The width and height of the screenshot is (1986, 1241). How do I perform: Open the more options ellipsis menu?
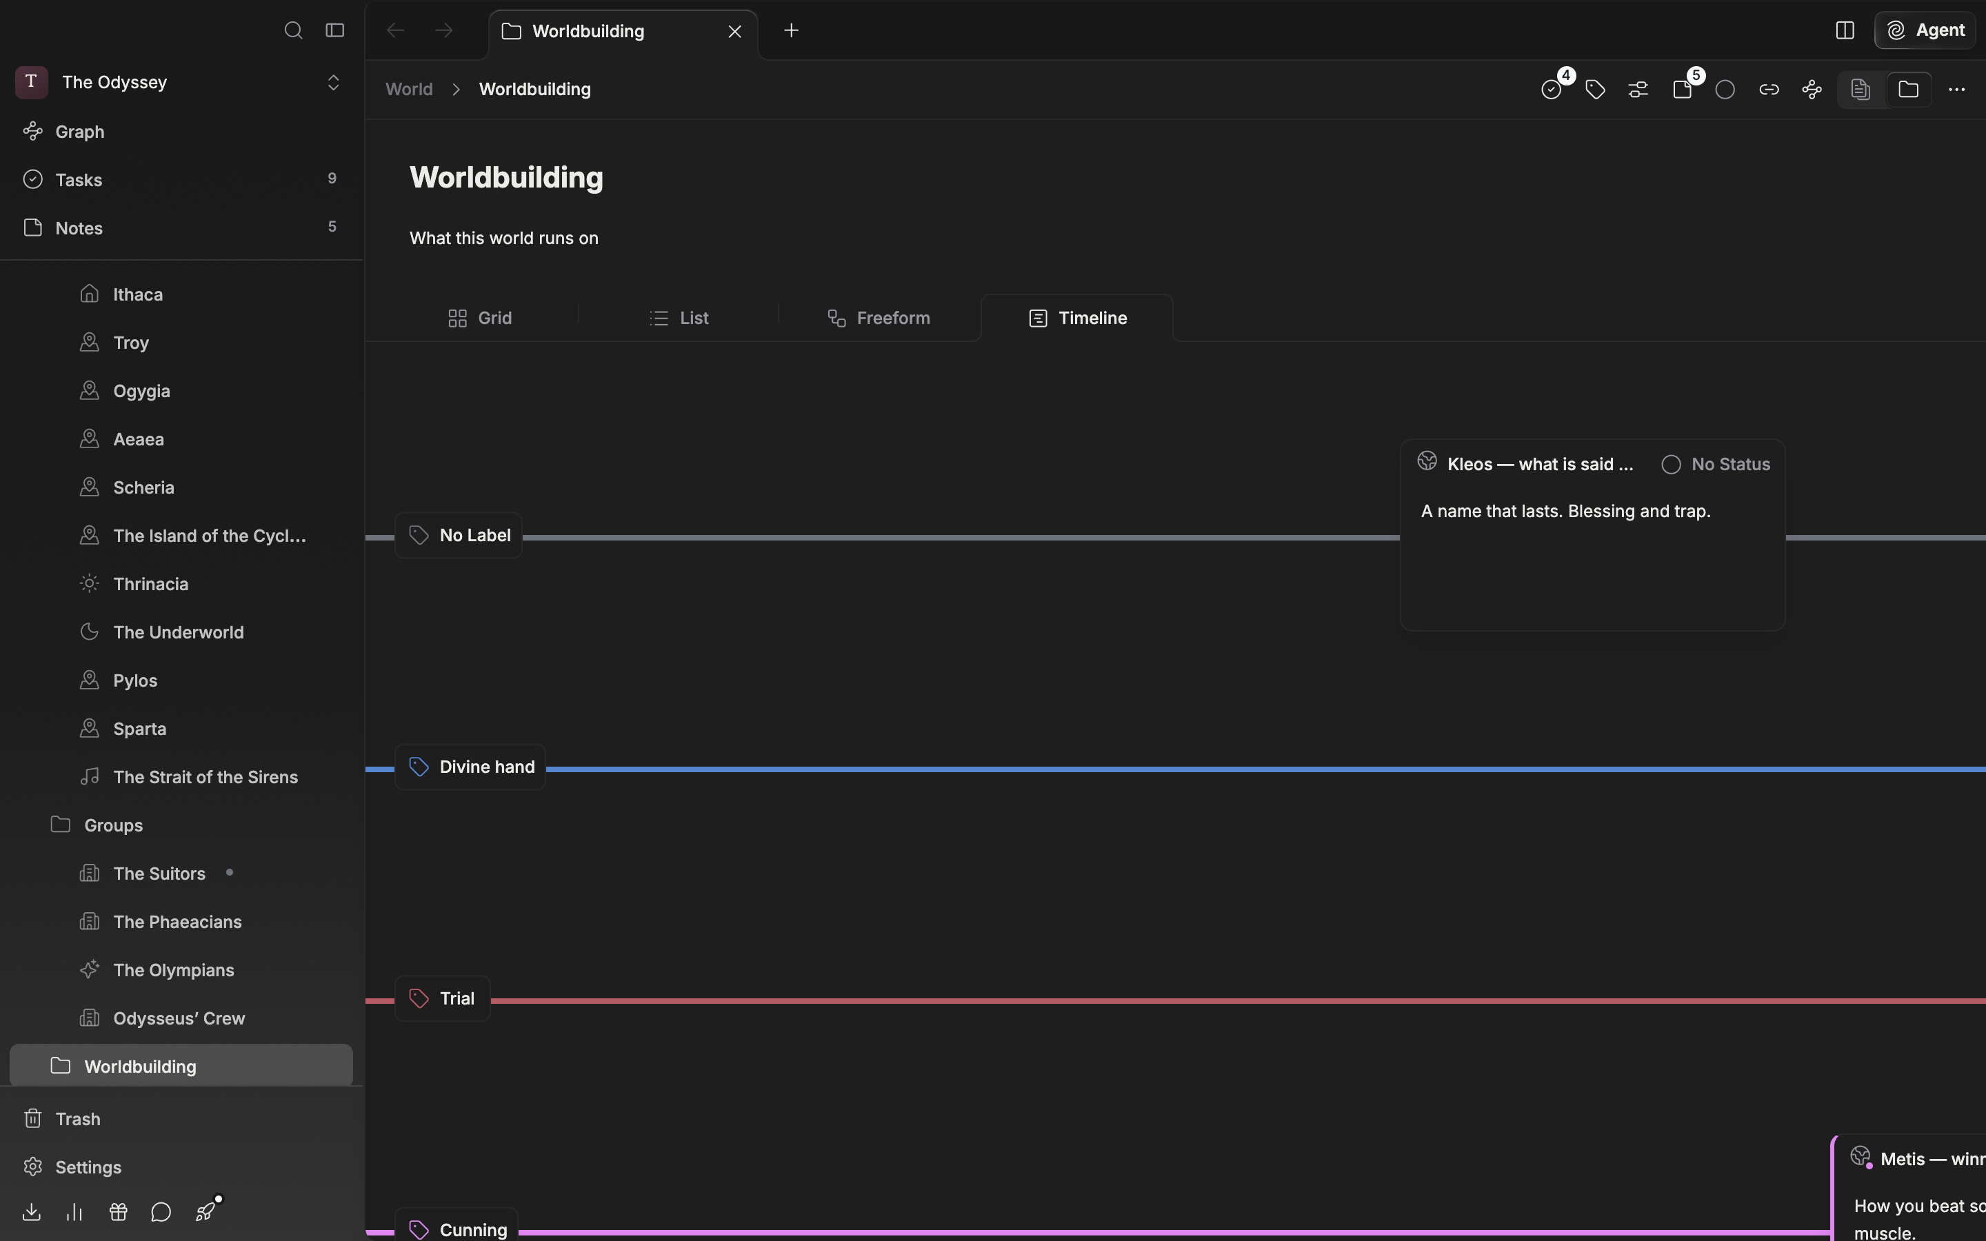pyautogui.click(x=1956, y=90)
